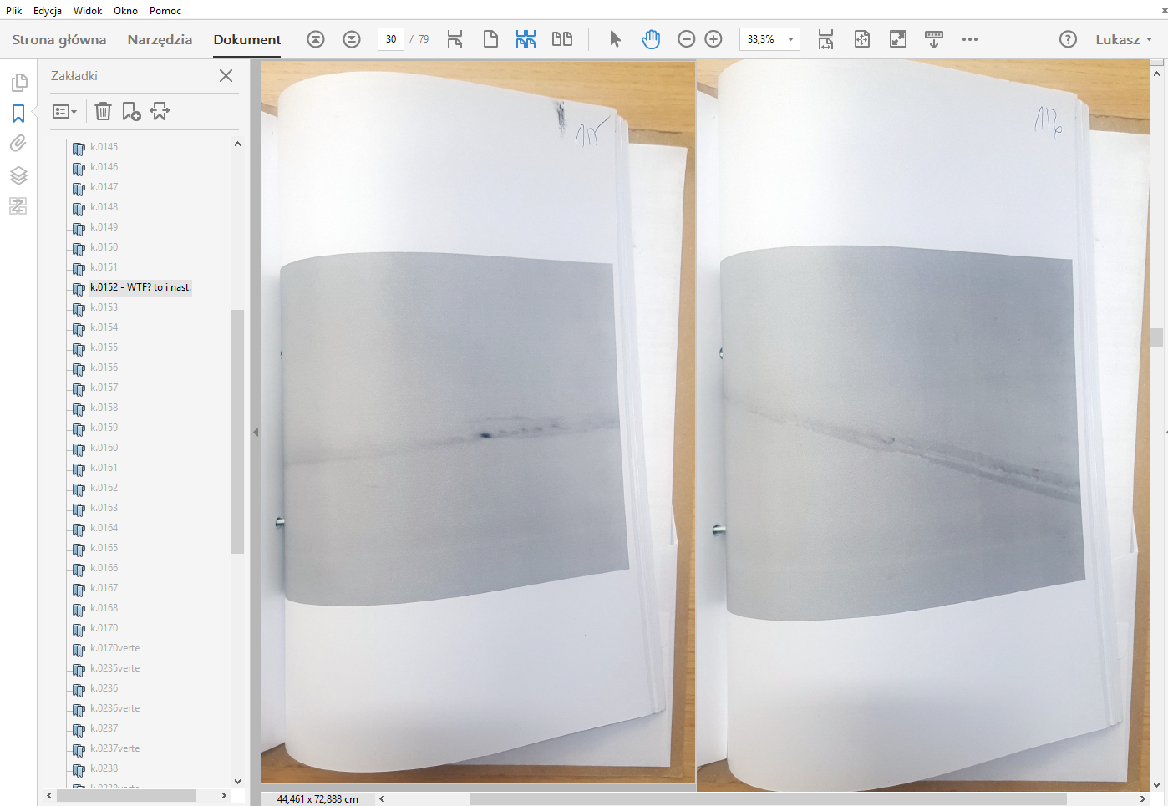The width and height of the screenshot is (1168, 806).
Task: Open the 33,3% zoom level dropdown
Action: (790, 39)
